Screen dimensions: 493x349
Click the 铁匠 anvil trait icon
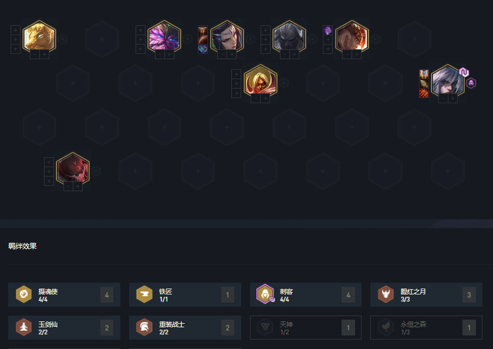click(144, 294)
